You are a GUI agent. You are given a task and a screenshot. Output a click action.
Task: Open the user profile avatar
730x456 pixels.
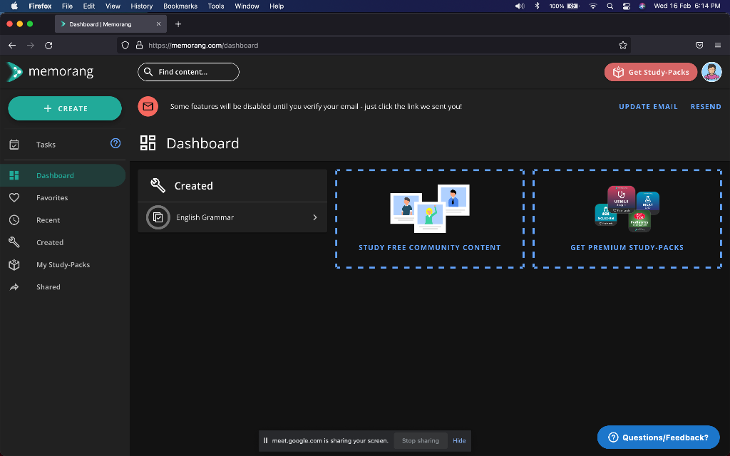pos(711,72)
